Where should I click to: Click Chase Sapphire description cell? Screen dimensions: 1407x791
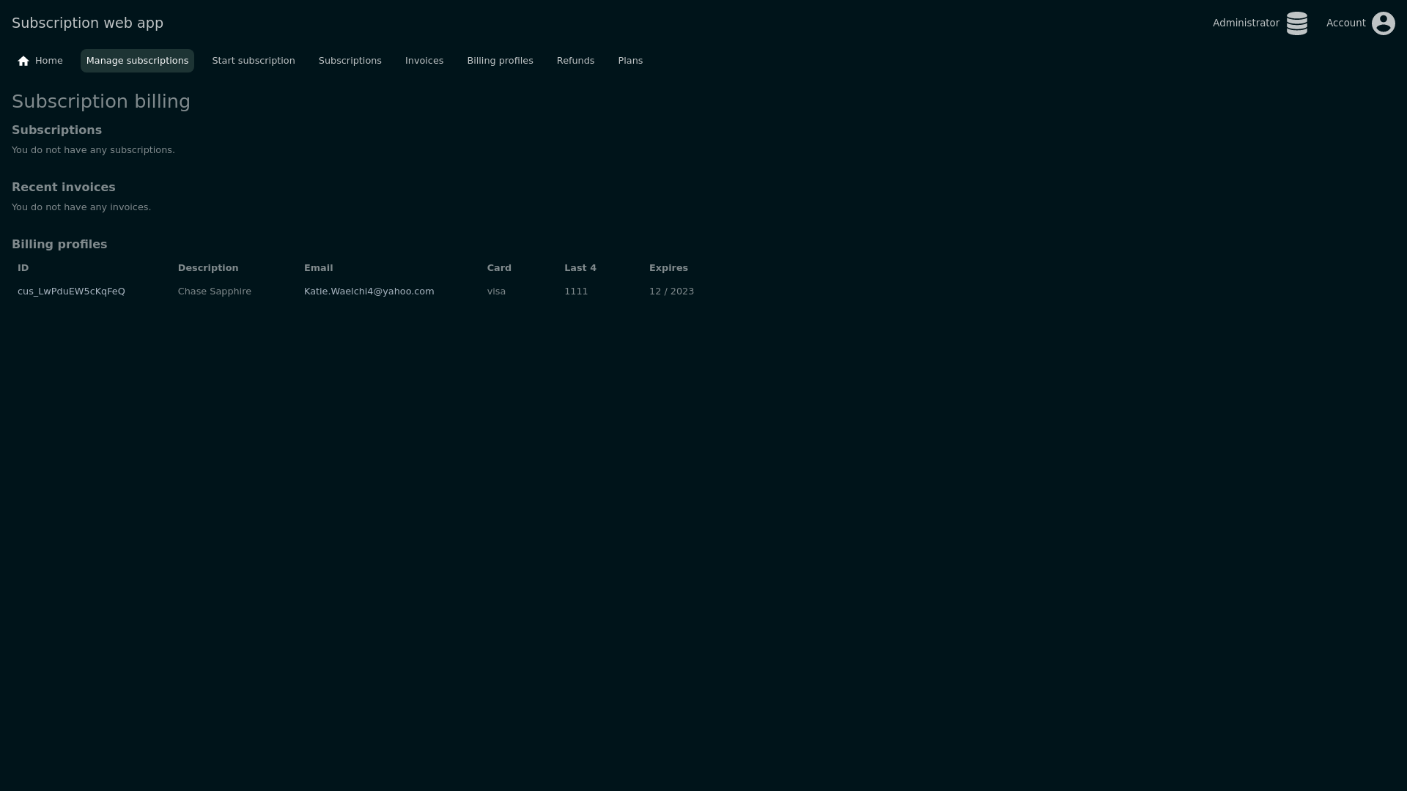(214, 291)
